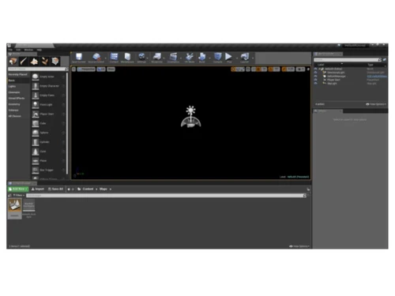Toggle visibility eye for Player Start row
Screen dimensions: 395x296
click(315, 80)
